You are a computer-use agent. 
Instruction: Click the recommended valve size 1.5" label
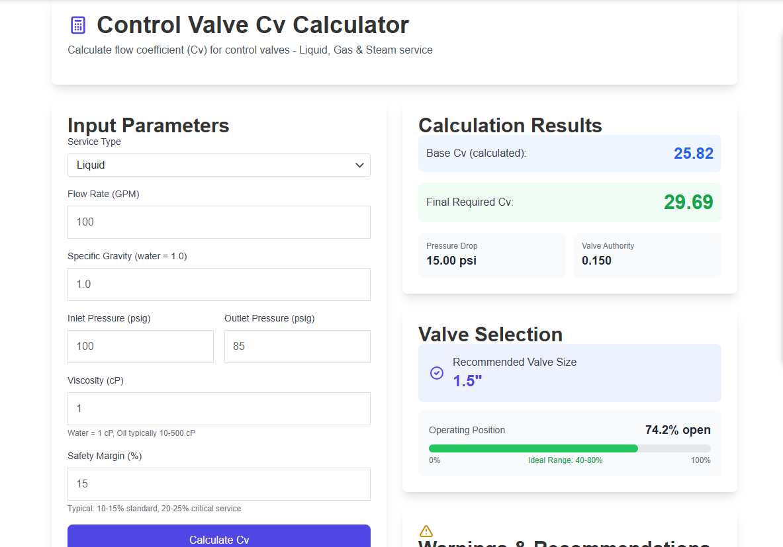pos(467,380)
